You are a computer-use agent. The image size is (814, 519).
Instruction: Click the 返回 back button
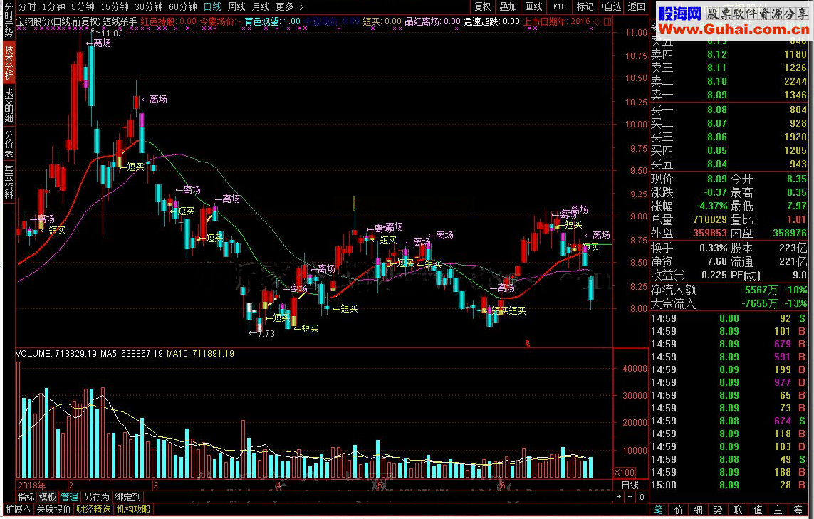point(636,6)
